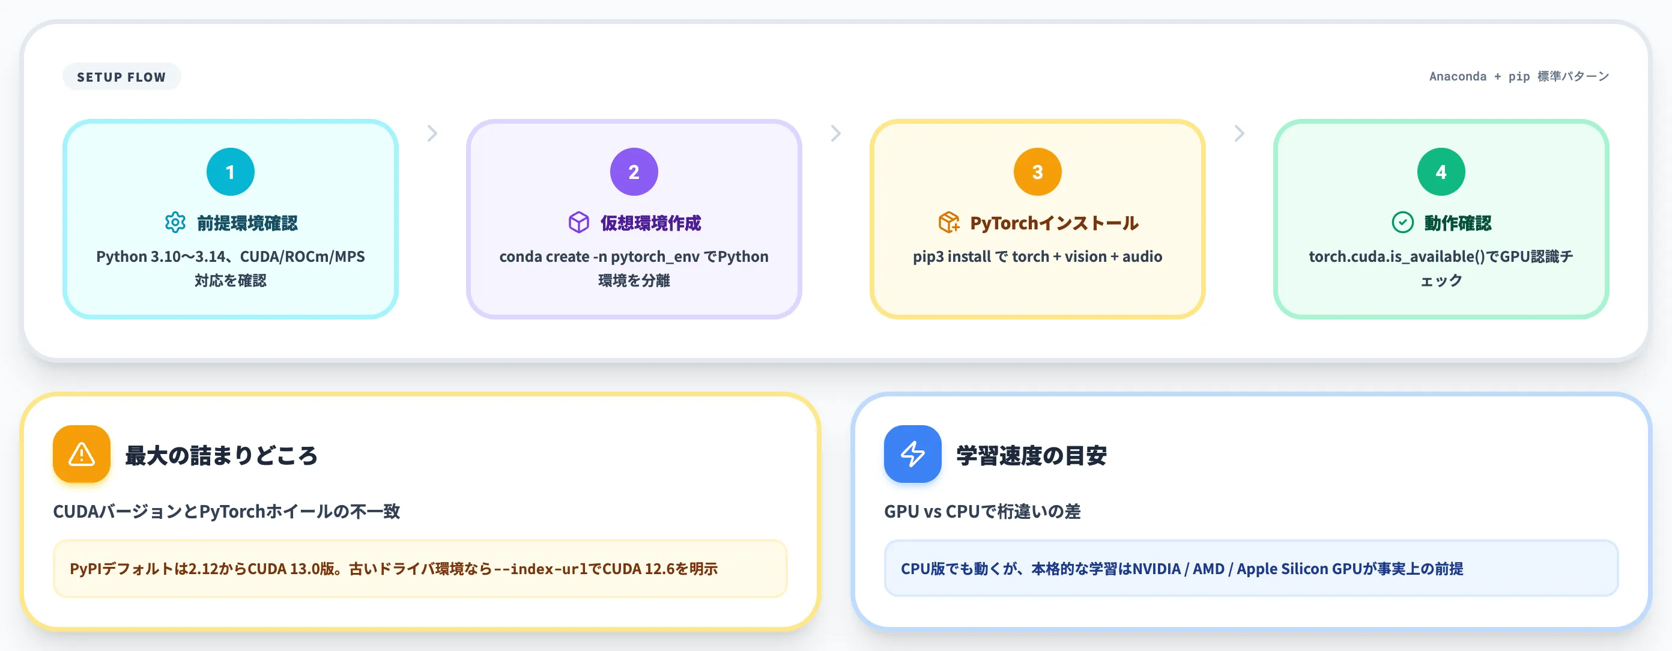Viewport: 1672px width, 651px height.
Task: Click the 'torch.cuda.is_available()' description
Action: (x=1441, y=268)
